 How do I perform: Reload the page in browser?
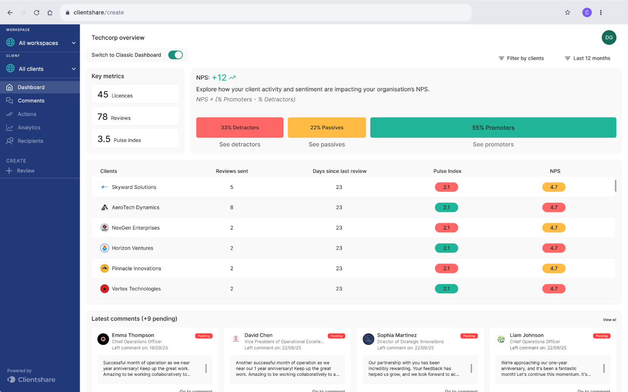[x=37, y=13]
